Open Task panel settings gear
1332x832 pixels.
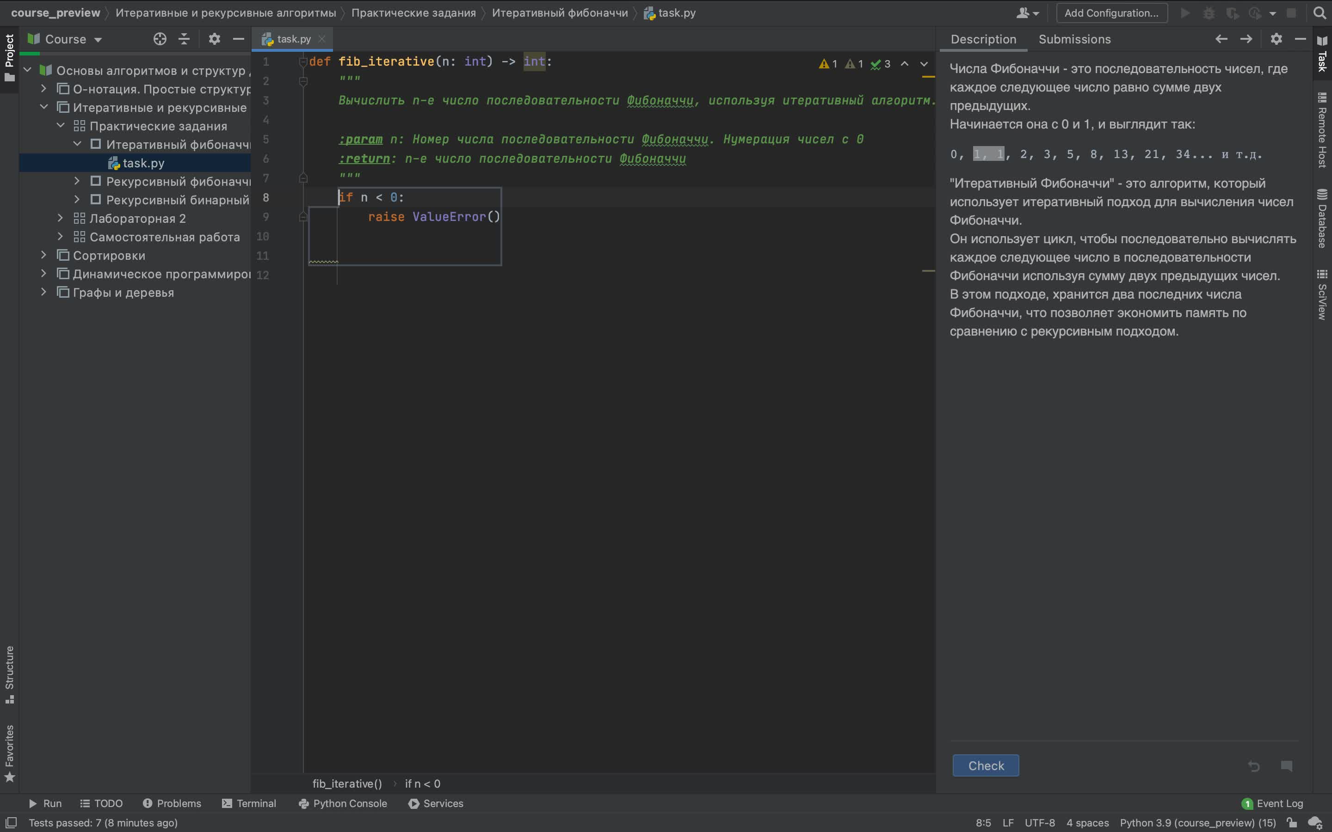pyautogui.click(x=1276, y=39)
